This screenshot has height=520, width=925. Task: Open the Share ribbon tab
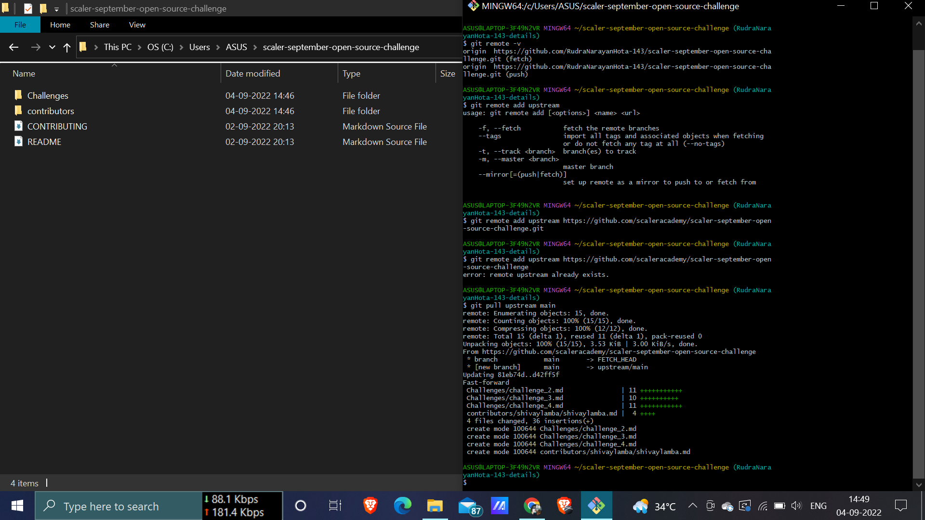(99, 25)
